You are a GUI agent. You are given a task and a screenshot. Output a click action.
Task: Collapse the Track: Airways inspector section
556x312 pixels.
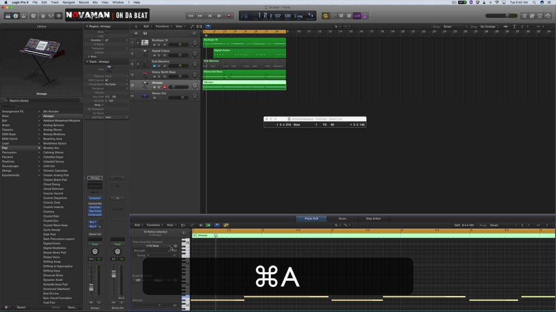tap(87, 62)
